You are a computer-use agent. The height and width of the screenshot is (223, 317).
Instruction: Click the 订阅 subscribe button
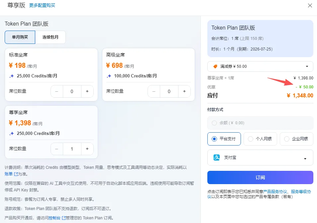[260, 177]
